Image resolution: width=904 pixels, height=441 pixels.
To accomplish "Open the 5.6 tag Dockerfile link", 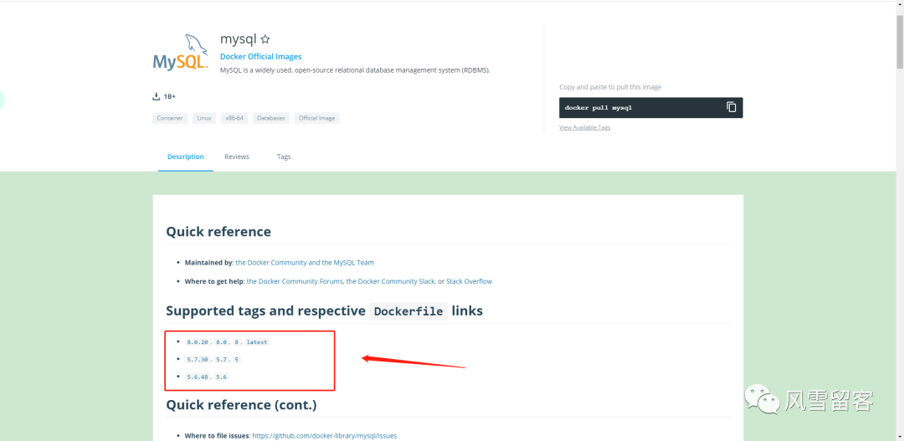I will pos(222,377).
